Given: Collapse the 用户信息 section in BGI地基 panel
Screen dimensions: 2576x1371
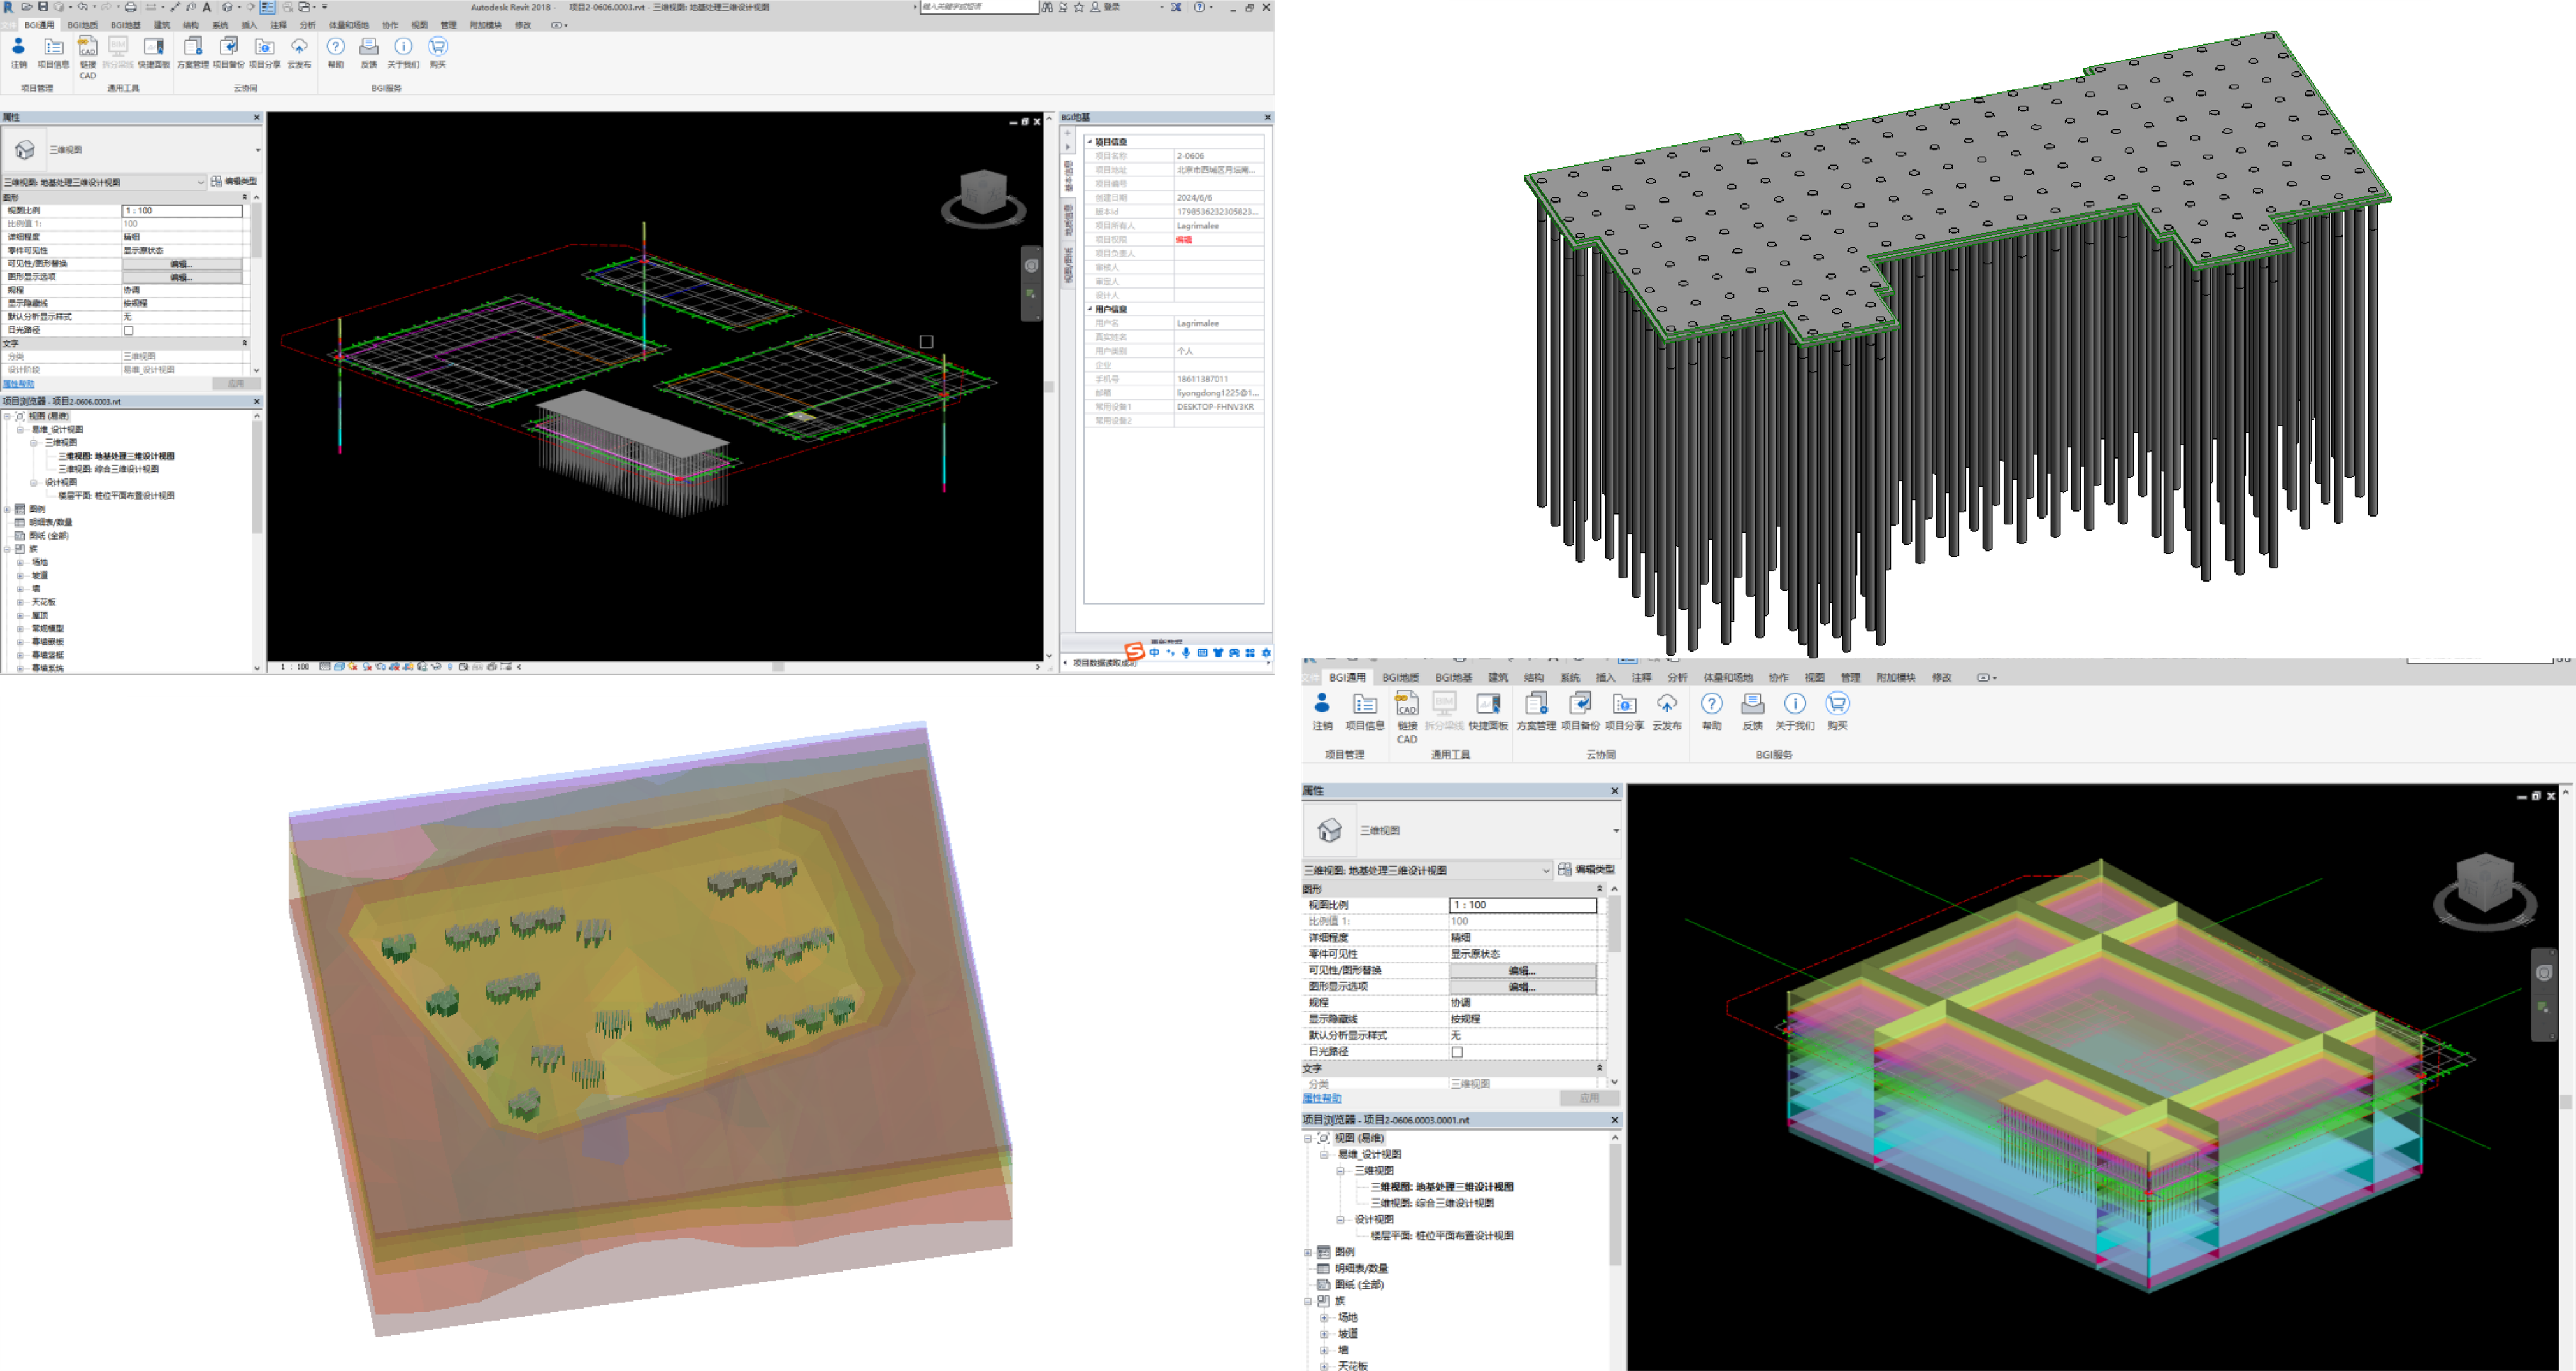Looking at the screenshot, I should pos(1090,309).
